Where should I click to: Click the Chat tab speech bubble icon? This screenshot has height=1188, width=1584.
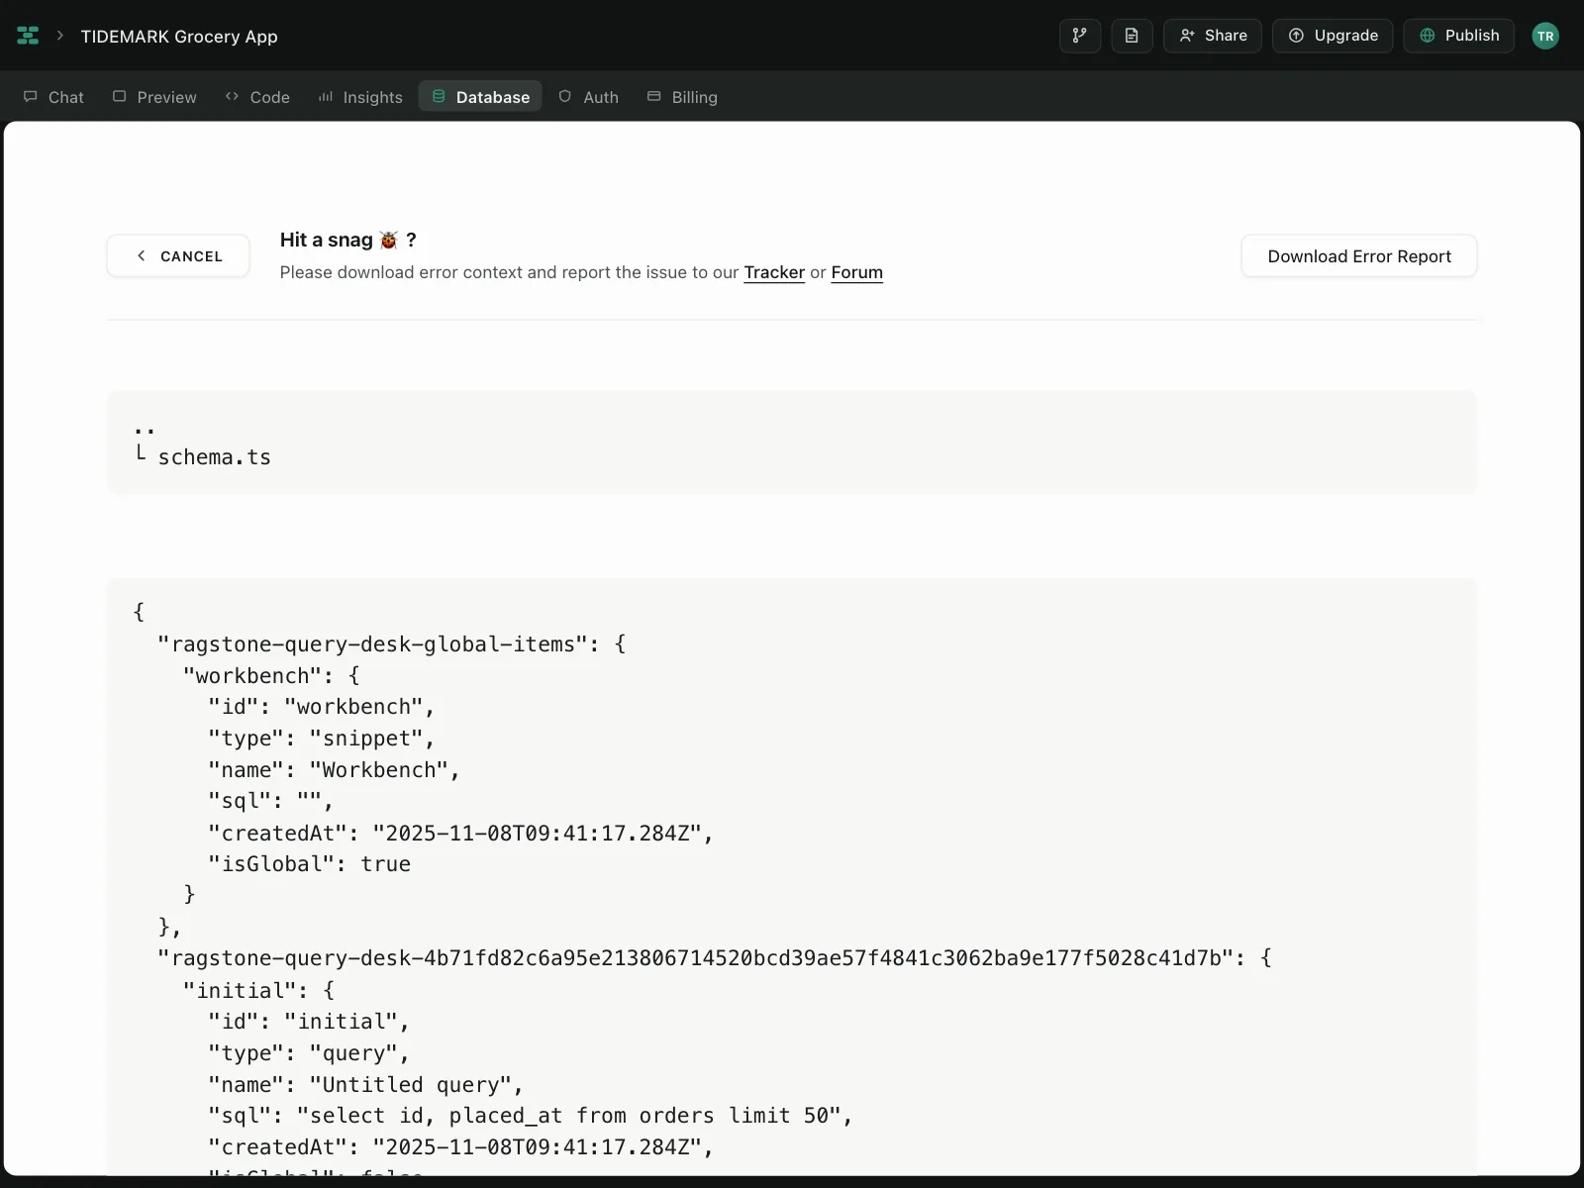[31, 96]
